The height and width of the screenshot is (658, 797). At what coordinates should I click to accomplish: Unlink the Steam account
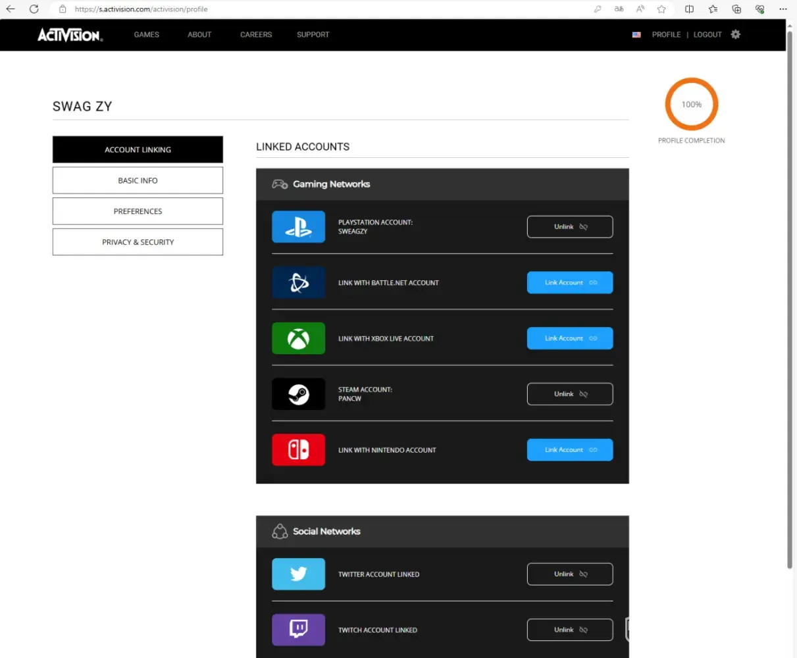(x=569, y=394)
